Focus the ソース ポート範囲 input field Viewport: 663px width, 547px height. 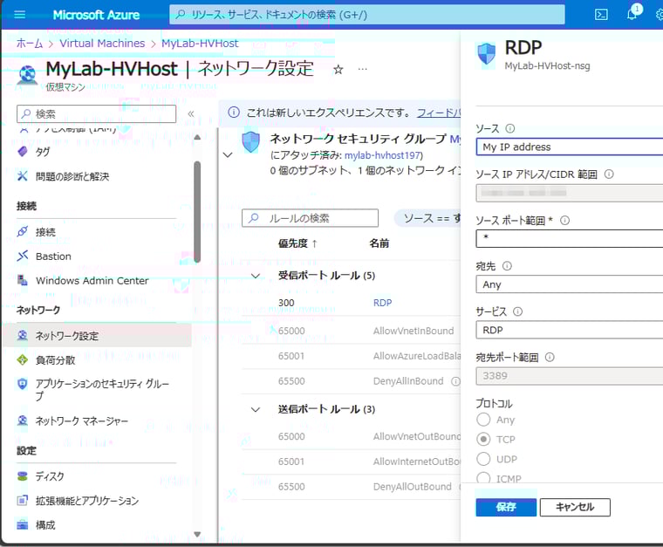[569, 238]
